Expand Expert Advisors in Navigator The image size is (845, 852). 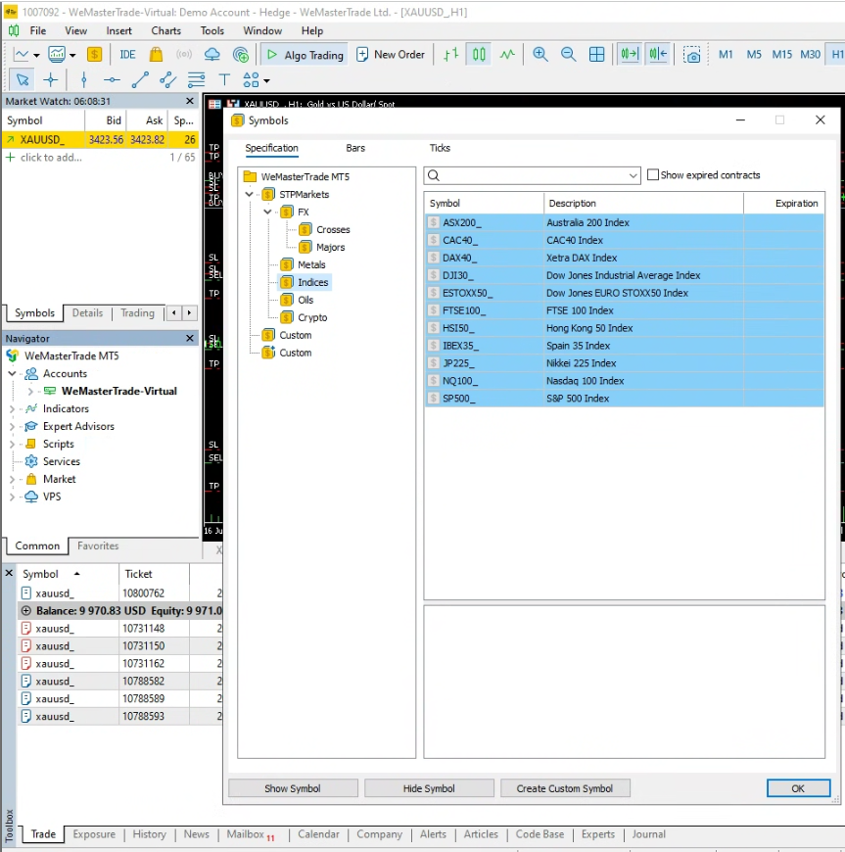coord(12,427)
